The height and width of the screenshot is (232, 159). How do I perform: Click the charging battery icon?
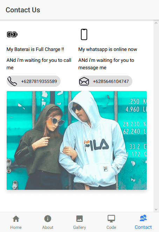12,34
